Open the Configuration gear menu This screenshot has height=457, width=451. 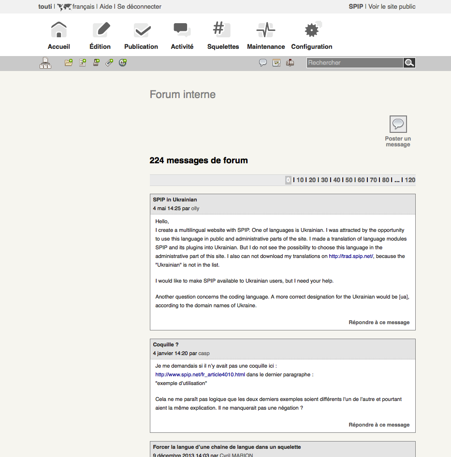[312, 36]
